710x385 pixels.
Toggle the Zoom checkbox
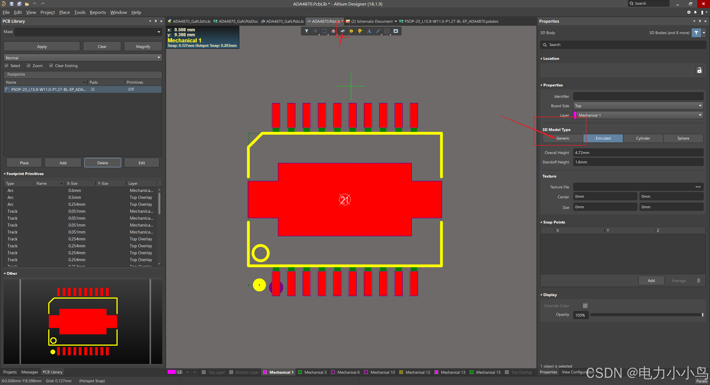[29, 66]
